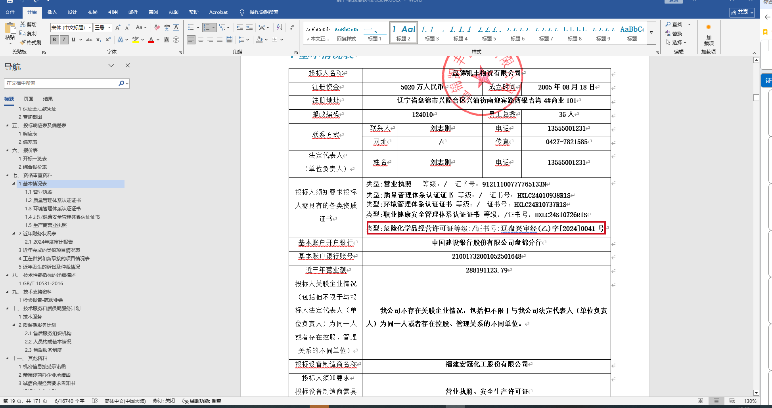Click the vertical scrollbar down arrow of document
The width and height of the screenshot is (772, 408).
756,393
